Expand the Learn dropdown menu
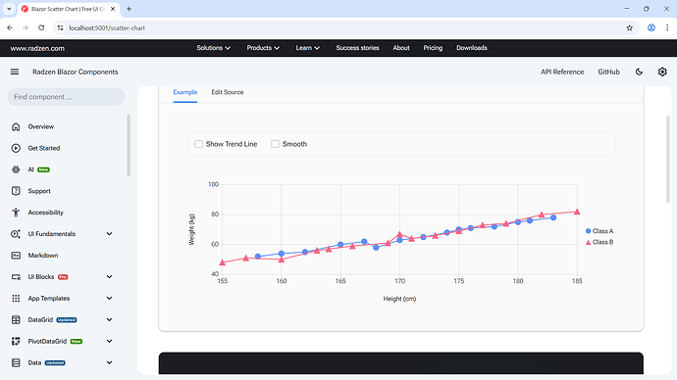Viewport: 677px width, 380px height. (307, 48)
